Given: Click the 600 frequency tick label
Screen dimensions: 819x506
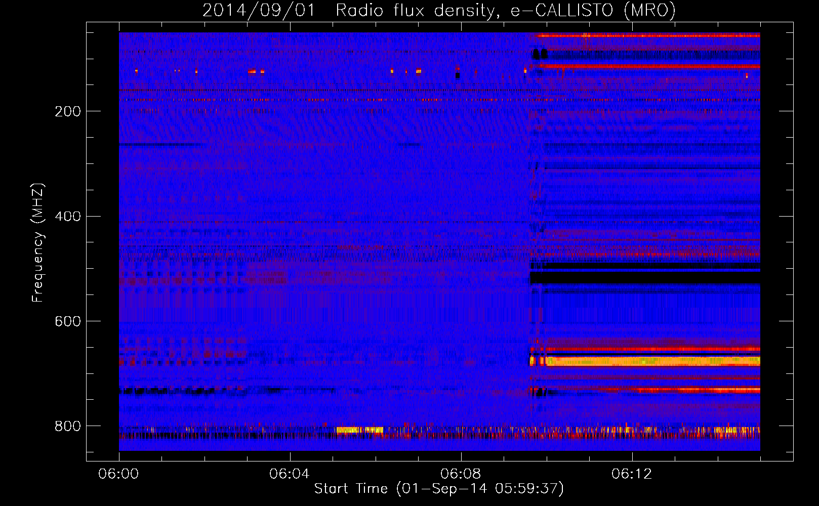Looking at the screenshot, I should pos(67,322).
